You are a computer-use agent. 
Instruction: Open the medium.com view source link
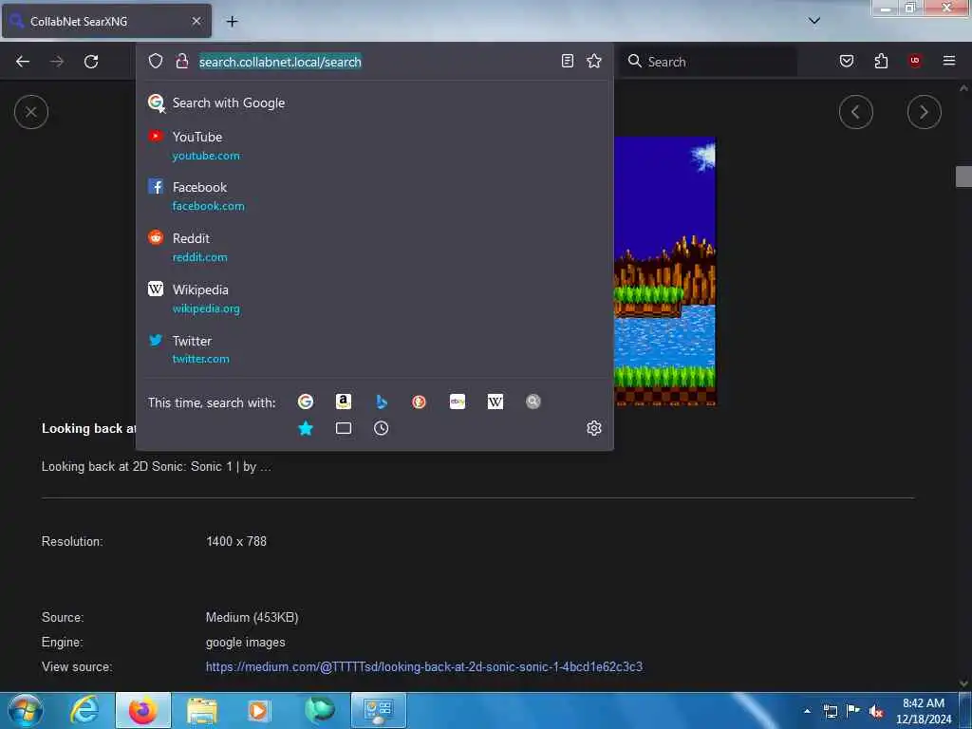pyautogui.click(x=424, y=667)
